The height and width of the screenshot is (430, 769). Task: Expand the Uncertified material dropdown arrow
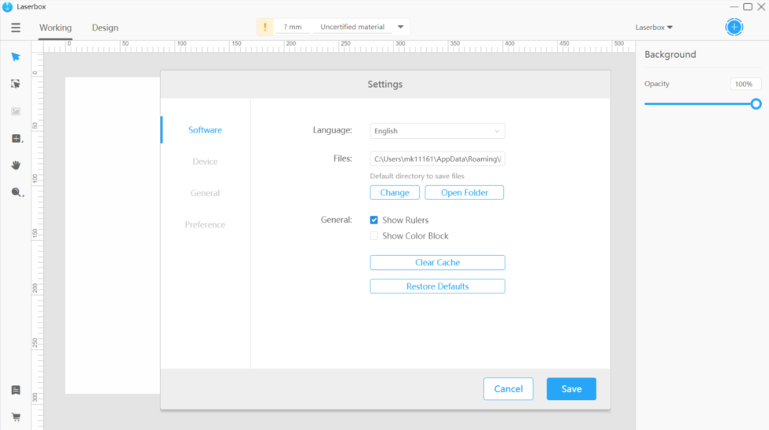coord(401,27)
